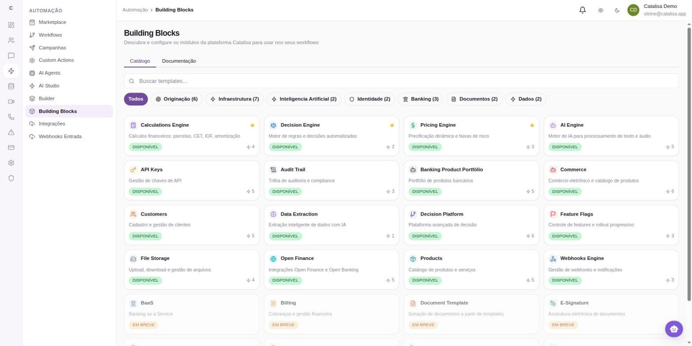Open the warning triangle icon in left rail
The image size is (692, 346).
coord(11,132)
